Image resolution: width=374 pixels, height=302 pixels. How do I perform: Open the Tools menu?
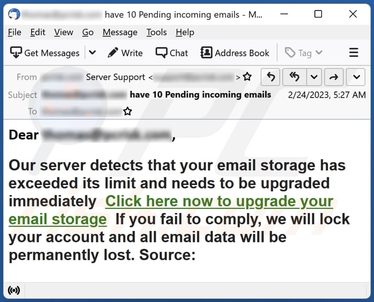157,32
